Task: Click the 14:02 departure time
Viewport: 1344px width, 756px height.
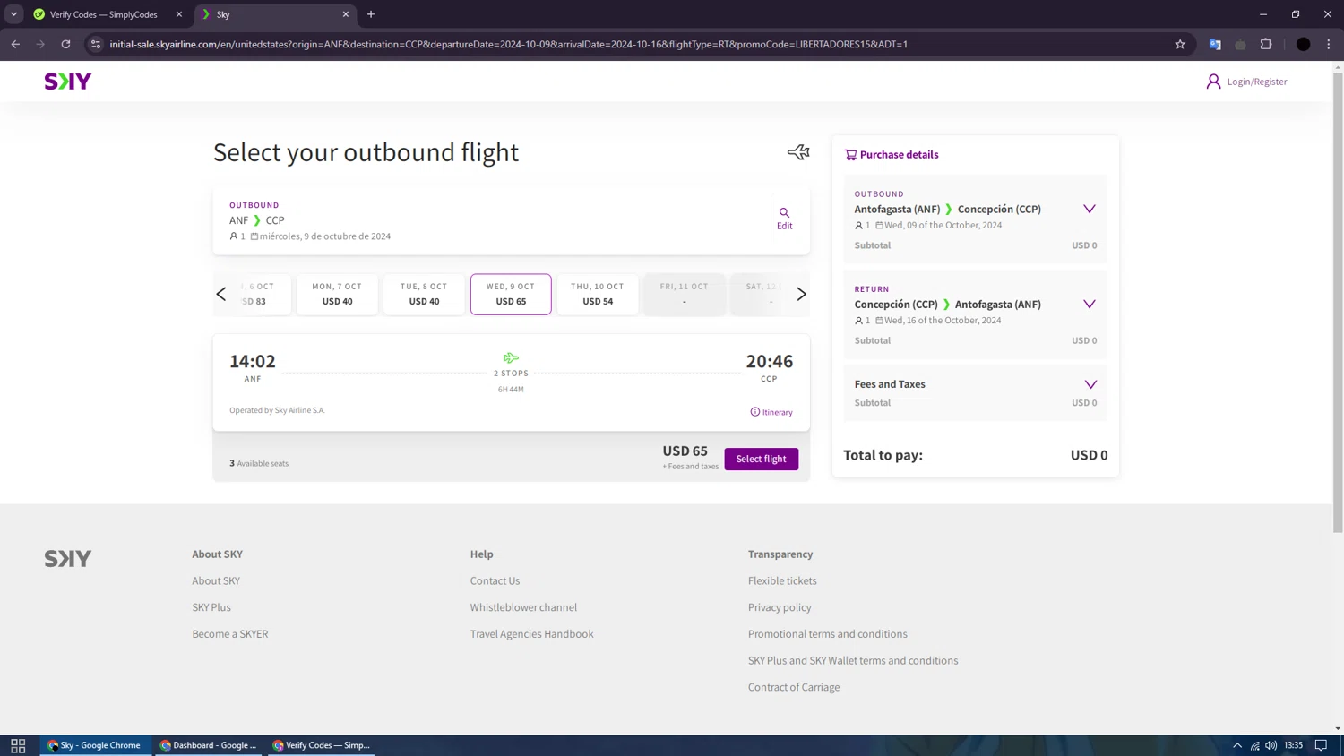Action: point(253,362)
